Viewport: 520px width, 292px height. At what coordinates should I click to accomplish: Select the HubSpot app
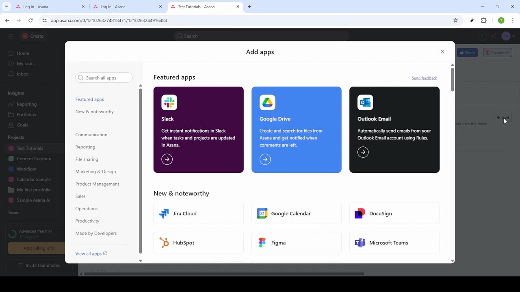point(199,243)
